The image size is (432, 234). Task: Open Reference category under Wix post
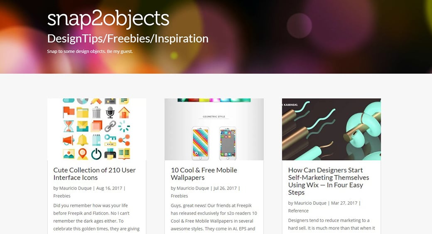[298, 211]
